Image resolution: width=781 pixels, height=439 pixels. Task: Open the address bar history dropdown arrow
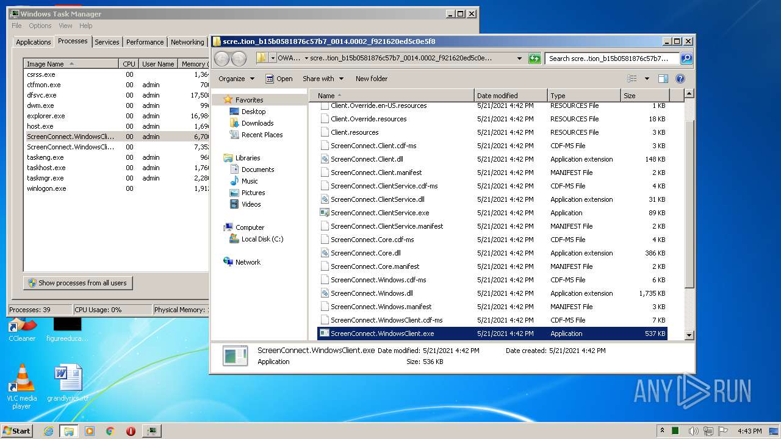[x=519, y=59]
